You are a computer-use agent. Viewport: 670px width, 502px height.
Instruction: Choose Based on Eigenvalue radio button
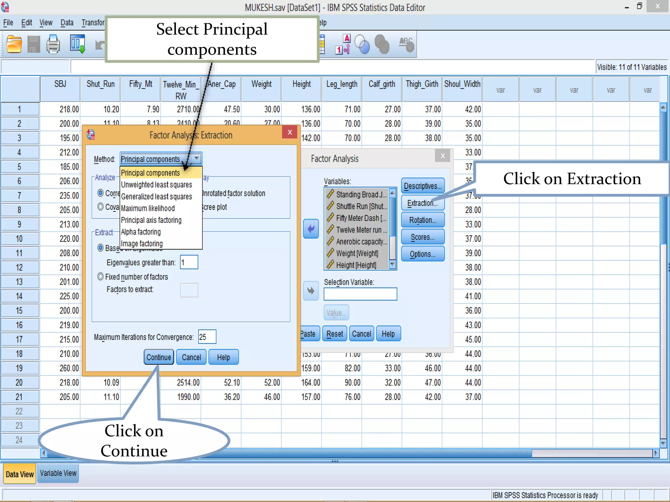[101, 248]
